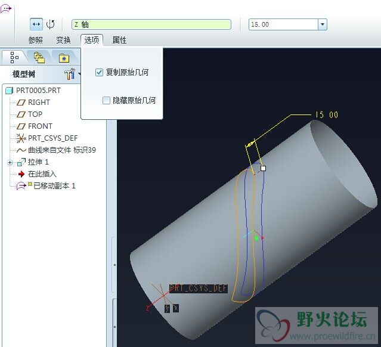
Task: Select 已移动副本 1 feature
Action: pos(54,186)
